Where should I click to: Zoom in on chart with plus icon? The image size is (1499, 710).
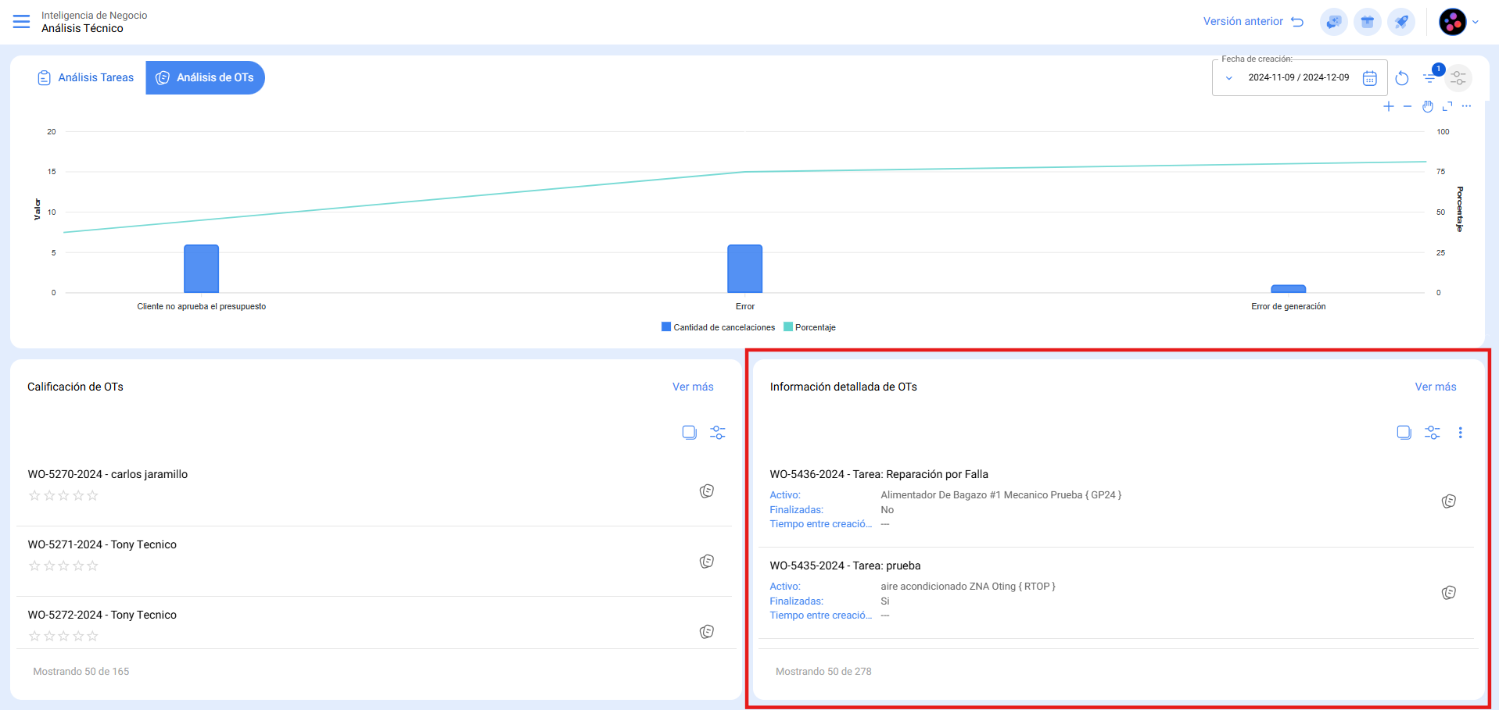1389,106
